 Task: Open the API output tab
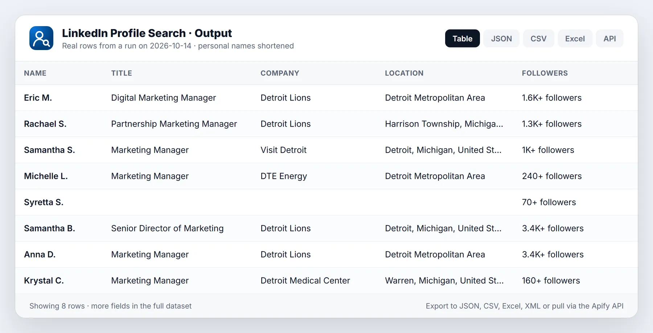point(609,38)
